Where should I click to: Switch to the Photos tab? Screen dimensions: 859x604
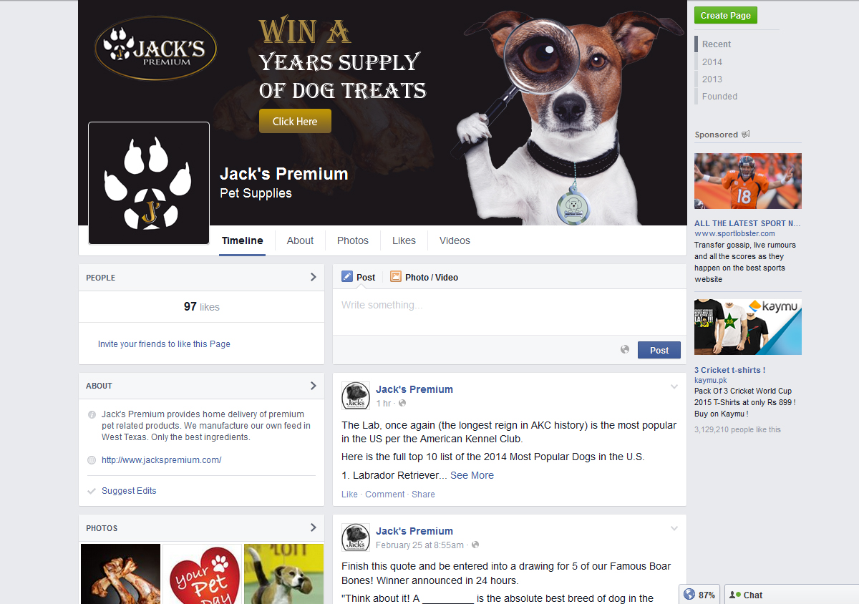[x=353, y=240]
